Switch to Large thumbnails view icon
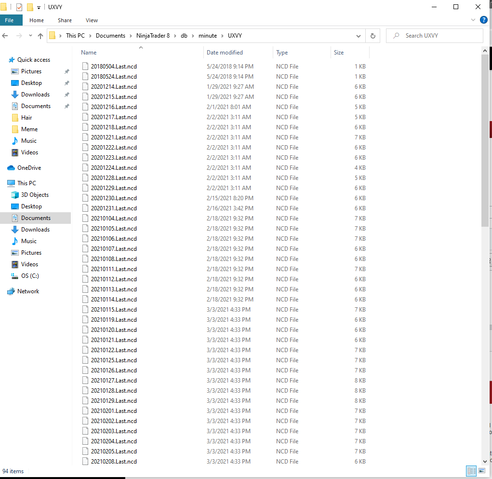492x479 pixels. (x=482, y=471)
